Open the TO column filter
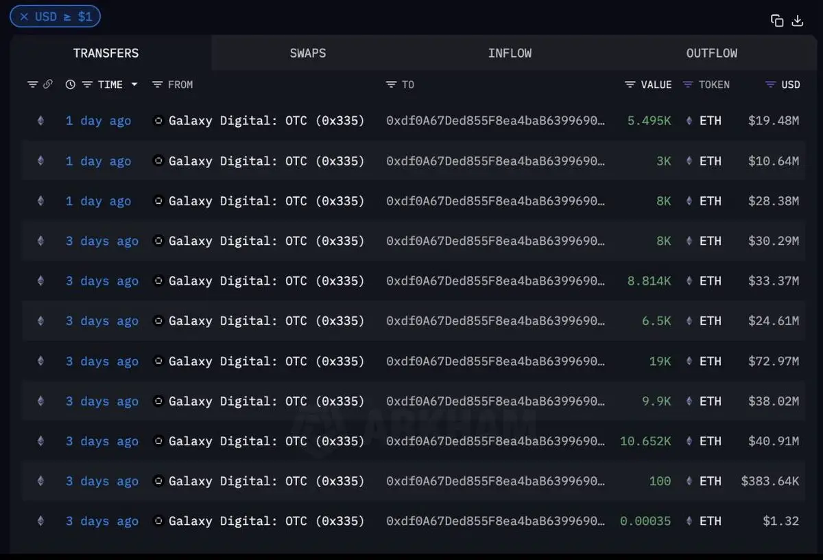The height and width of the screenshot is (560, 823). pyautogui.click(x=391, y=84)
